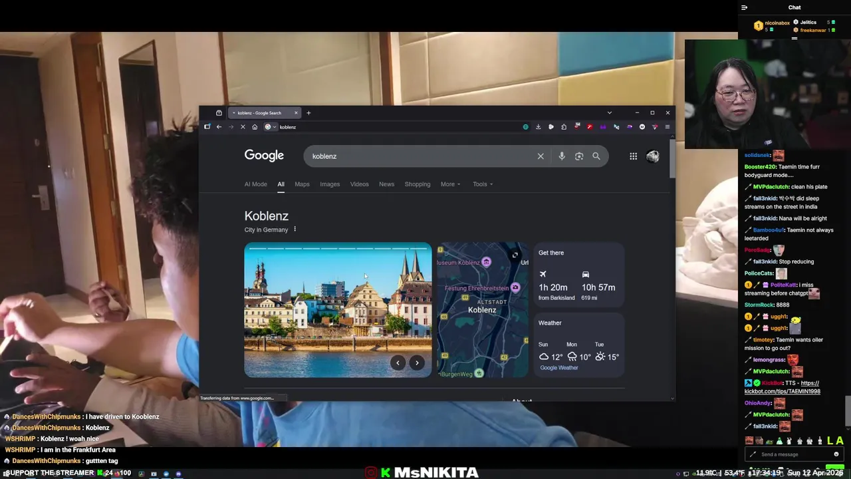The width and height of the screenshot is (851, 479).
Task: Click the extensions puzzle icon in toolbar
Action: (x=564, y=127)
